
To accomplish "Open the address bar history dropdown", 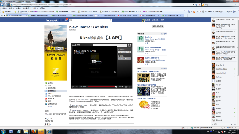I will pyautogui.click(x=193, y=5).
